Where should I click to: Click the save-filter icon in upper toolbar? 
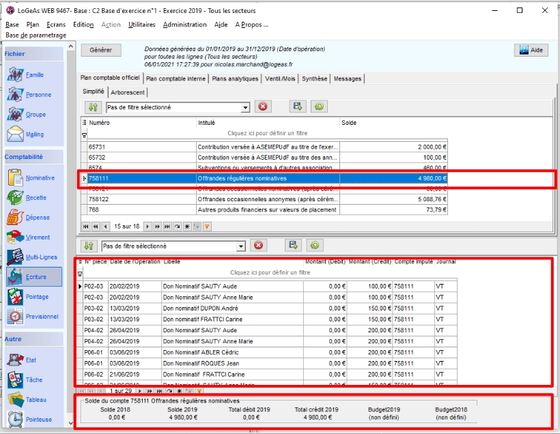[x=298, y=107]
